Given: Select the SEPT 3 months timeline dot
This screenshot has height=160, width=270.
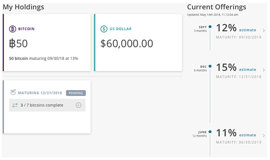Looking at the screenshot, I should 210,26.
